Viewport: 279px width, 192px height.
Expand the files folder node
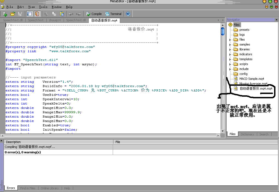click(x=230, y=40)
